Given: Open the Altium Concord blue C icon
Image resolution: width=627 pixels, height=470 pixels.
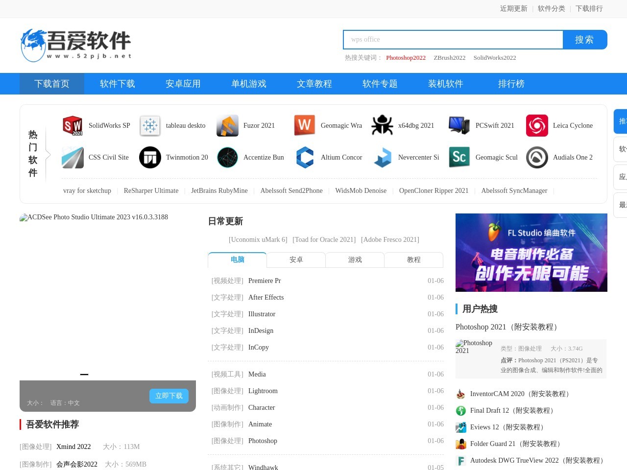Looking at the screenshot, I should click(x=305, y=158).
